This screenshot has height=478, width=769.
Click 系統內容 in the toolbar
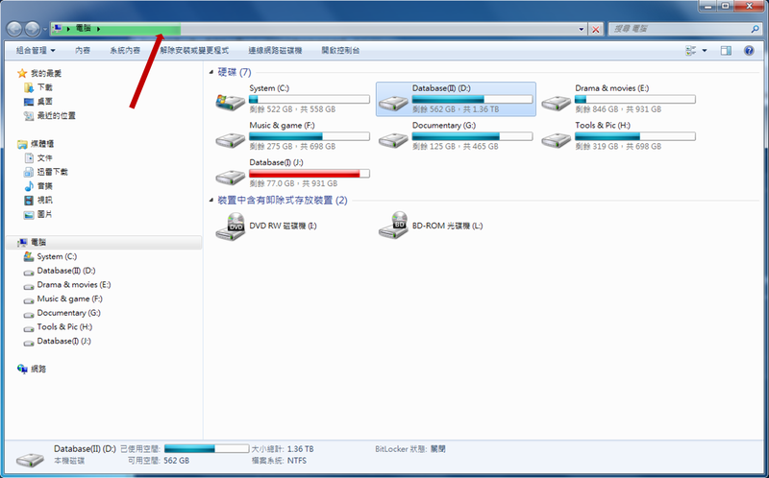[x=125, y=51]
